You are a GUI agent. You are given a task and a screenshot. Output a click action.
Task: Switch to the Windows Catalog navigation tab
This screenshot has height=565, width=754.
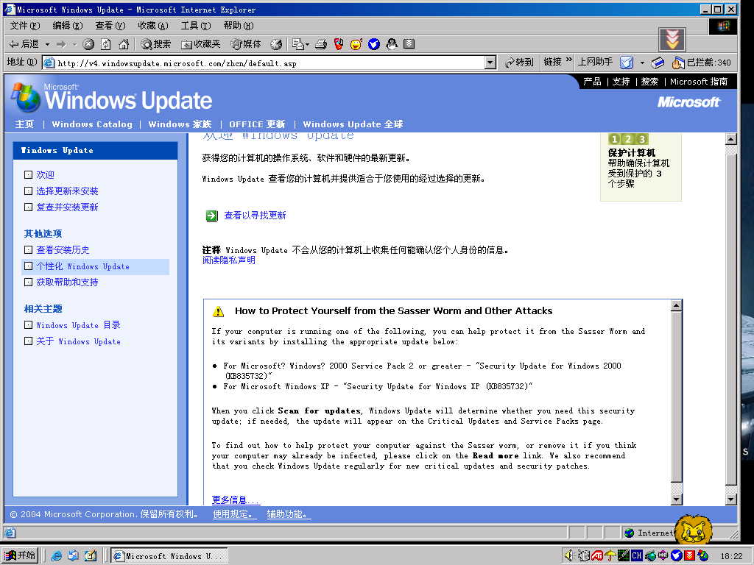click(x=92, y=124)
